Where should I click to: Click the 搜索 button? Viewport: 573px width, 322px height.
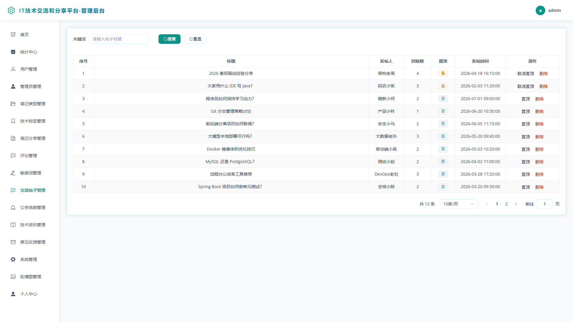point(169,39)
